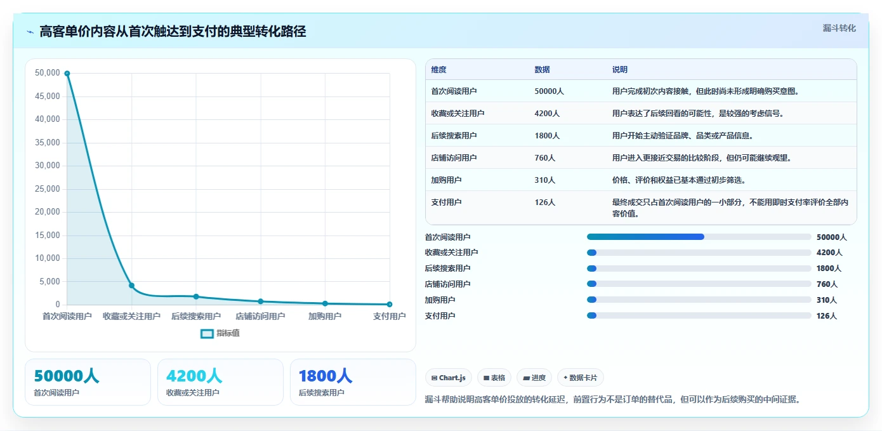Click the chart data point for 店铺访问用户
Screen dimensions: 882x431
pos(260,302)
